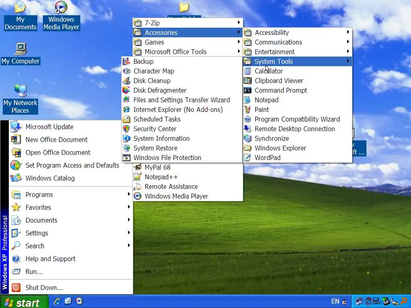Image resolution: width=411 pixels, height=308 pixels.
Task: Open System Information
Action: (182, 138)
